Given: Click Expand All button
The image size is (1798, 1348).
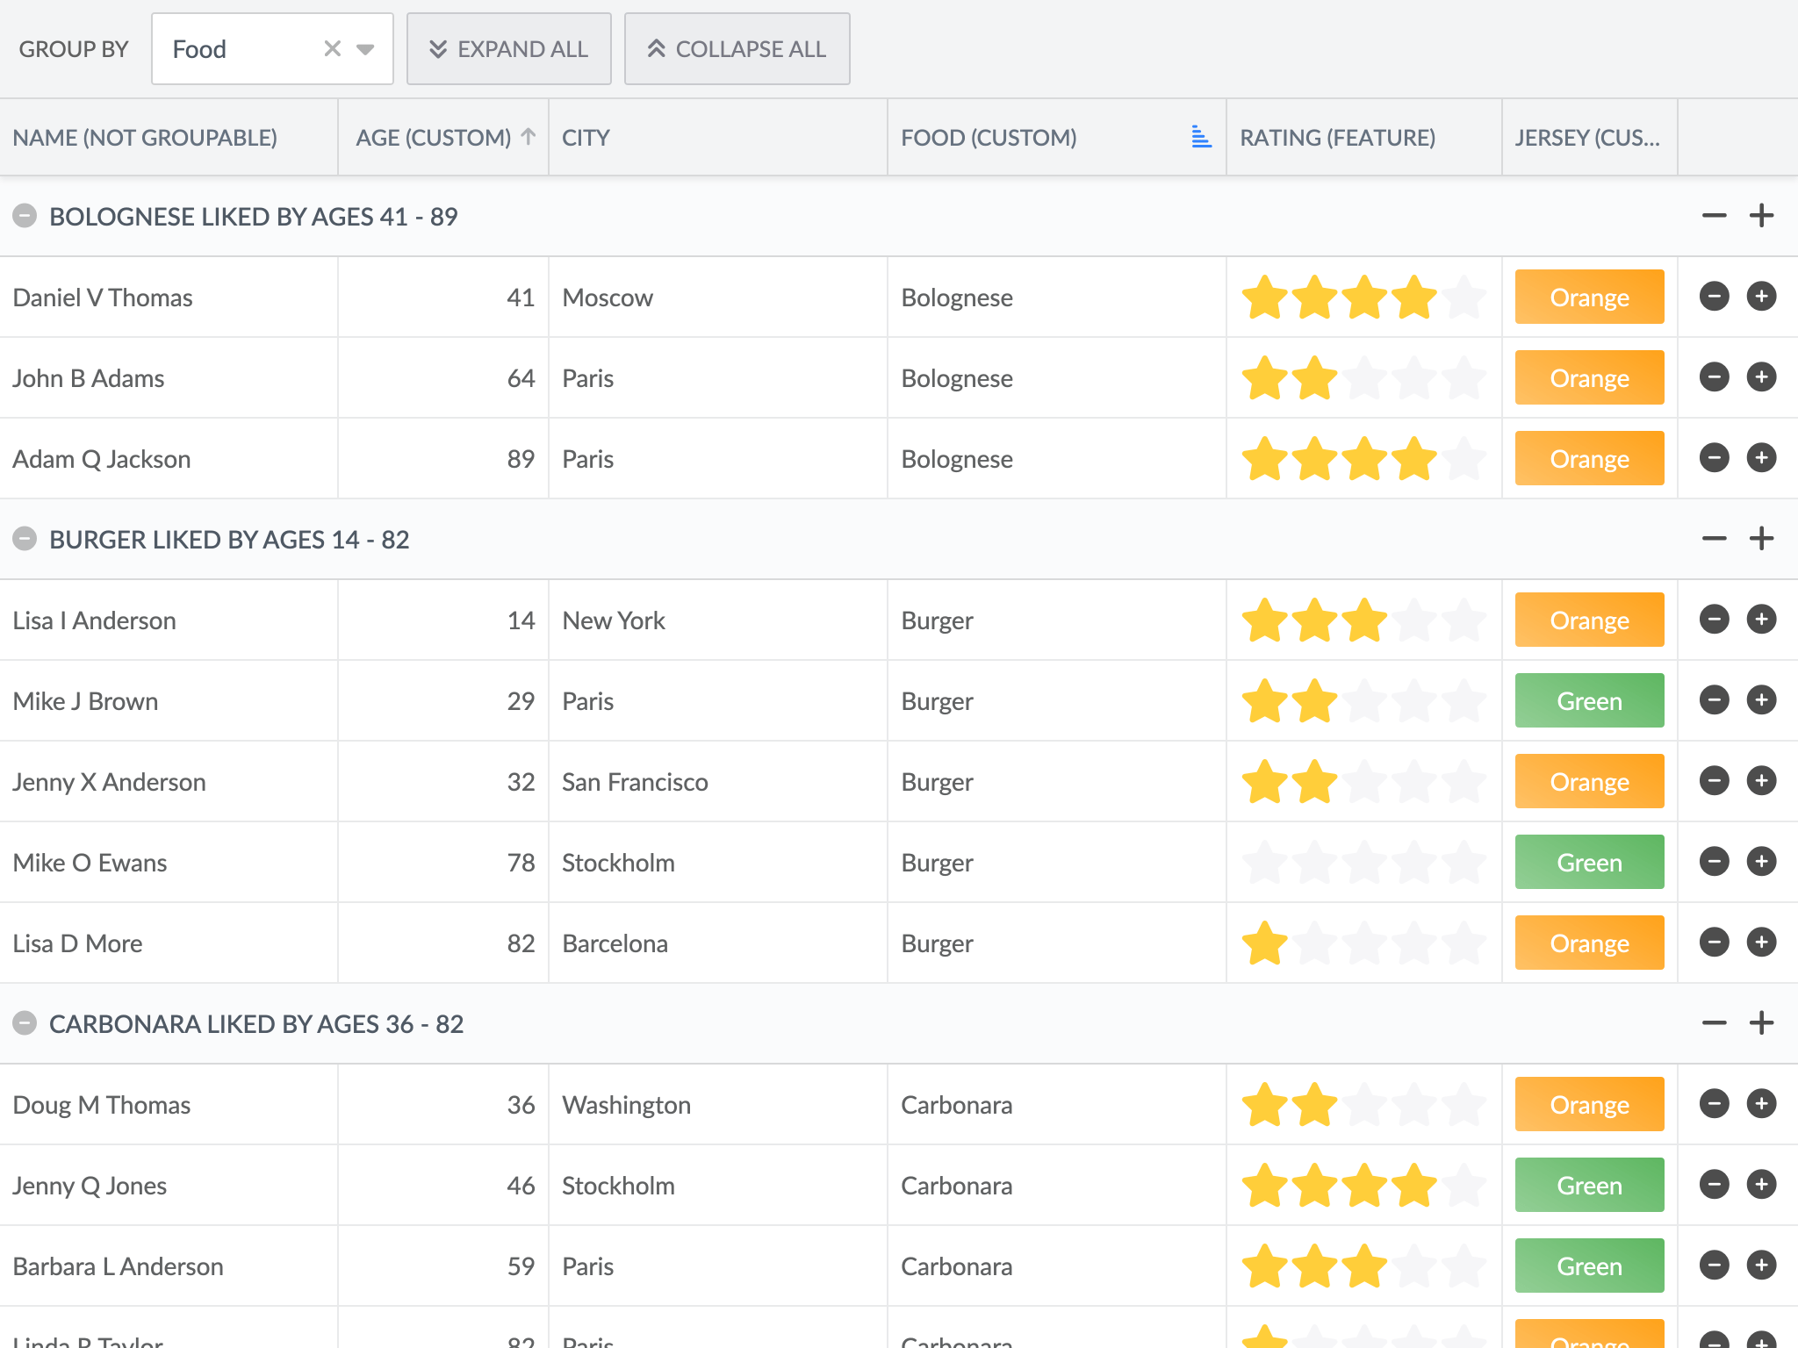Looking at the screenshot, I should 508,49.
